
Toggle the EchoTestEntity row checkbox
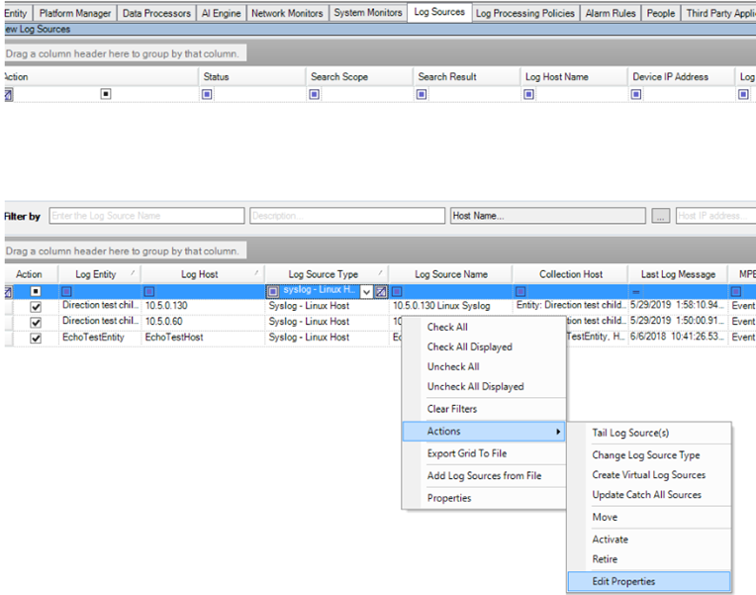[36, 339]
